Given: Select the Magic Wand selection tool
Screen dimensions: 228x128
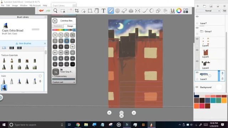Looking at the screenshot, I should pos(83,11).
